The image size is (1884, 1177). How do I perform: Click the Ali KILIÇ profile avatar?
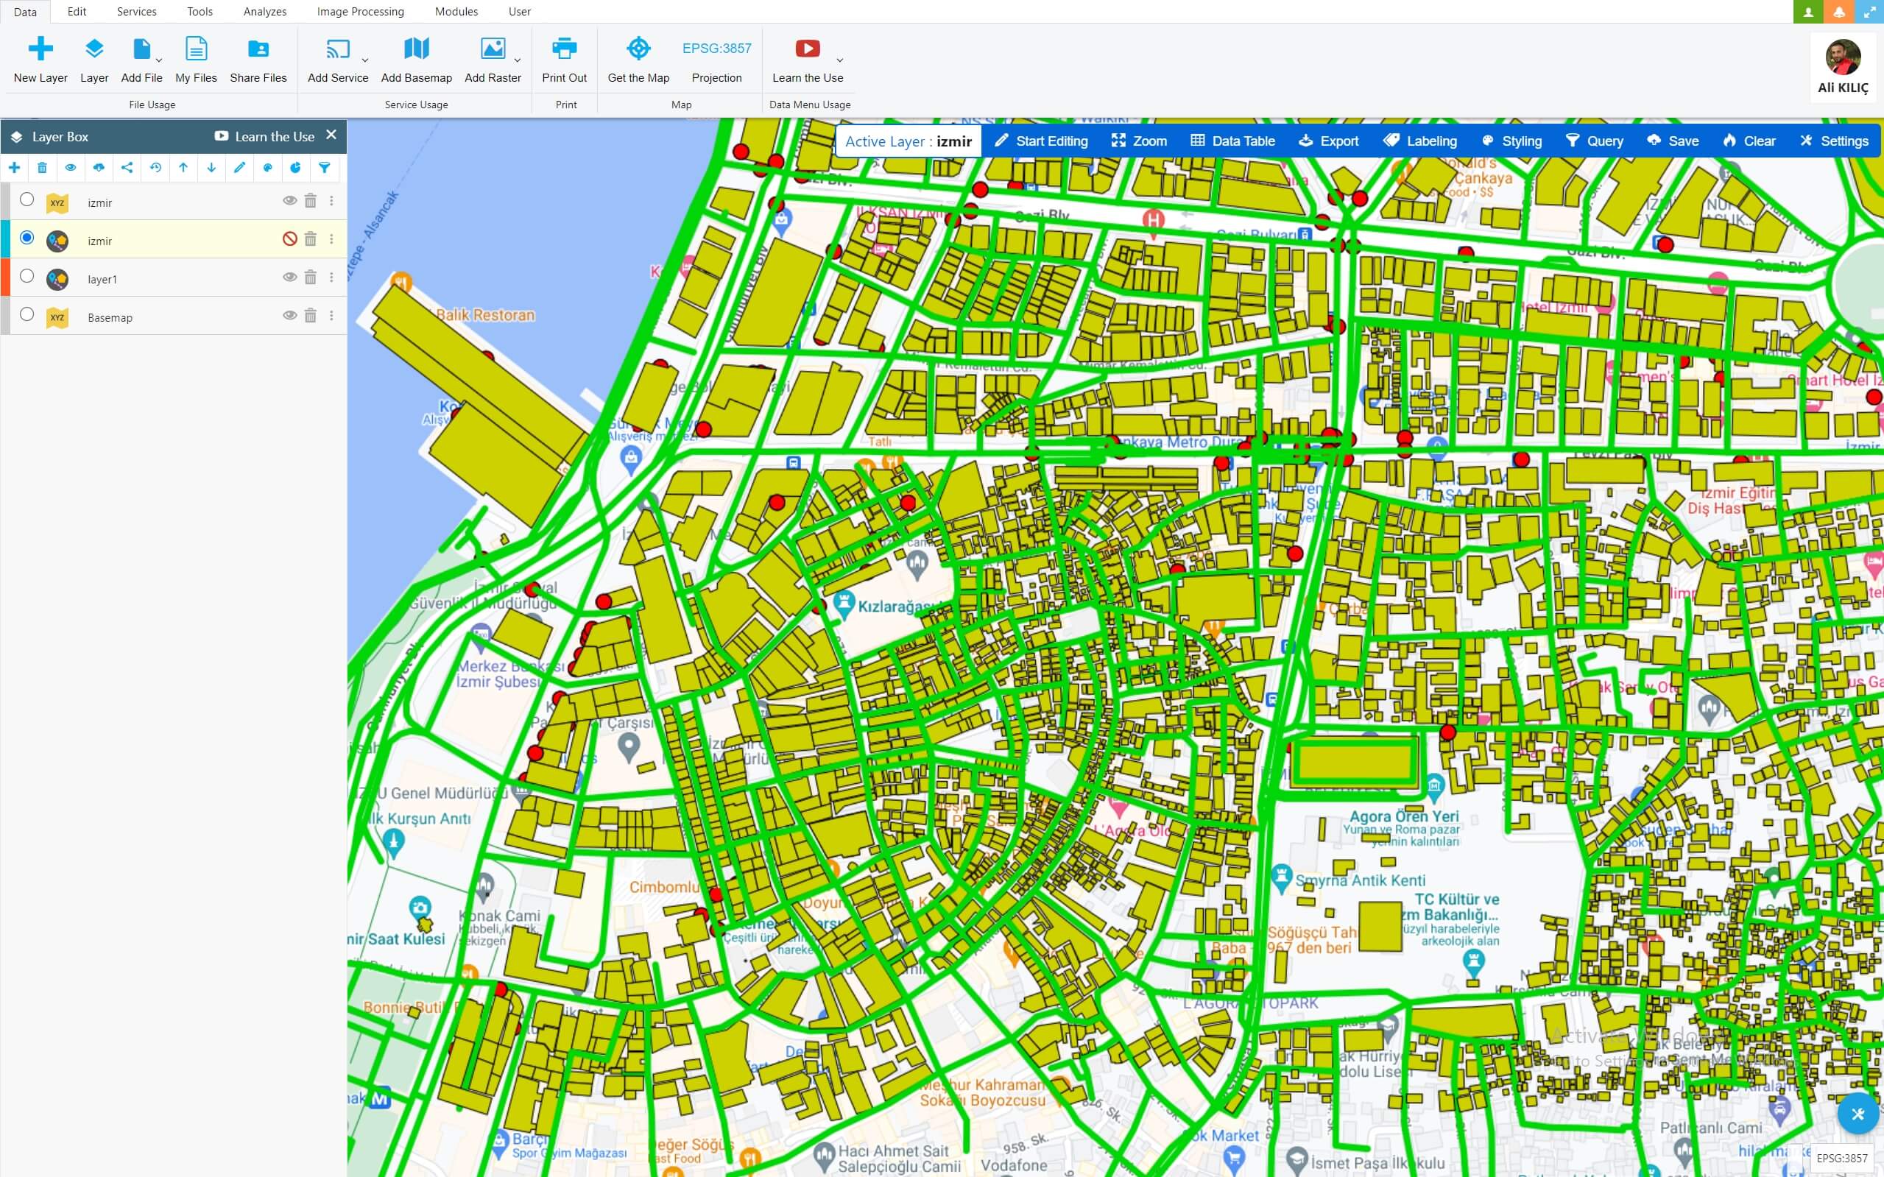click(x=1843, y=57)
